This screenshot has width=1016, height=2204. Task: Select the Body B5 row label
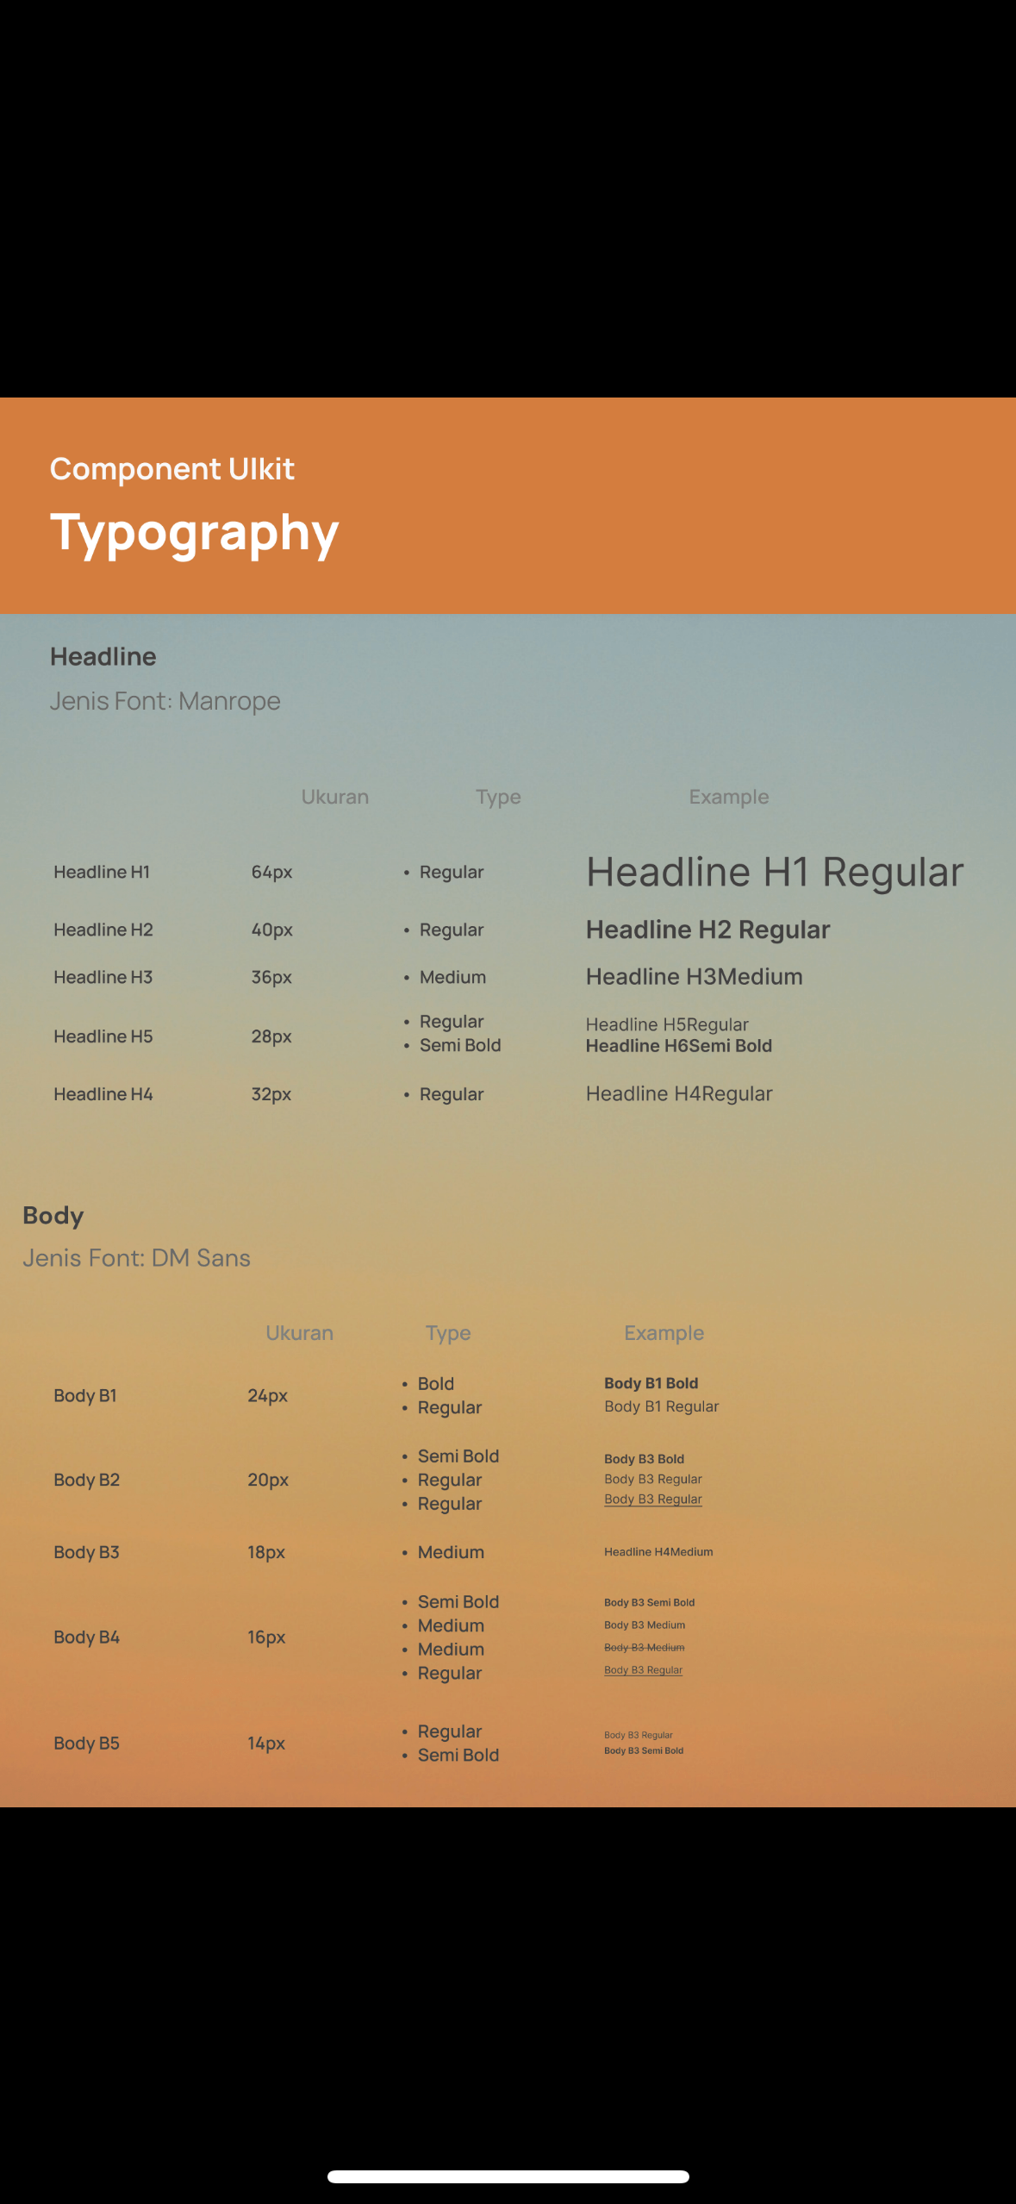86,1744
